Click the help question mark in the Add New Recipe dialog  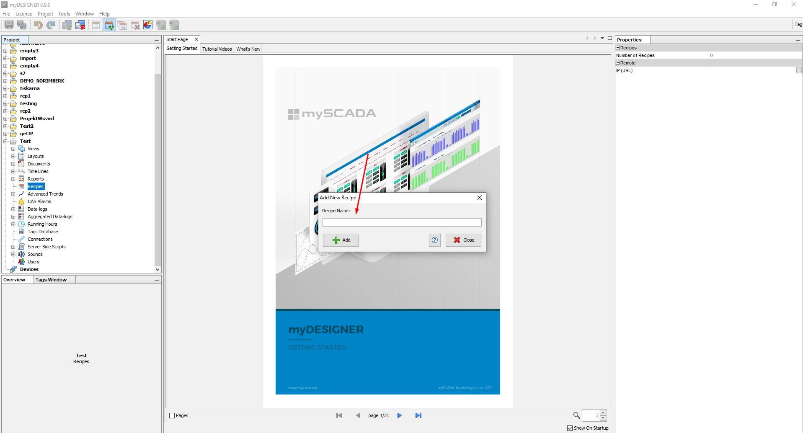pyautogui.click(x=435, y=240)
